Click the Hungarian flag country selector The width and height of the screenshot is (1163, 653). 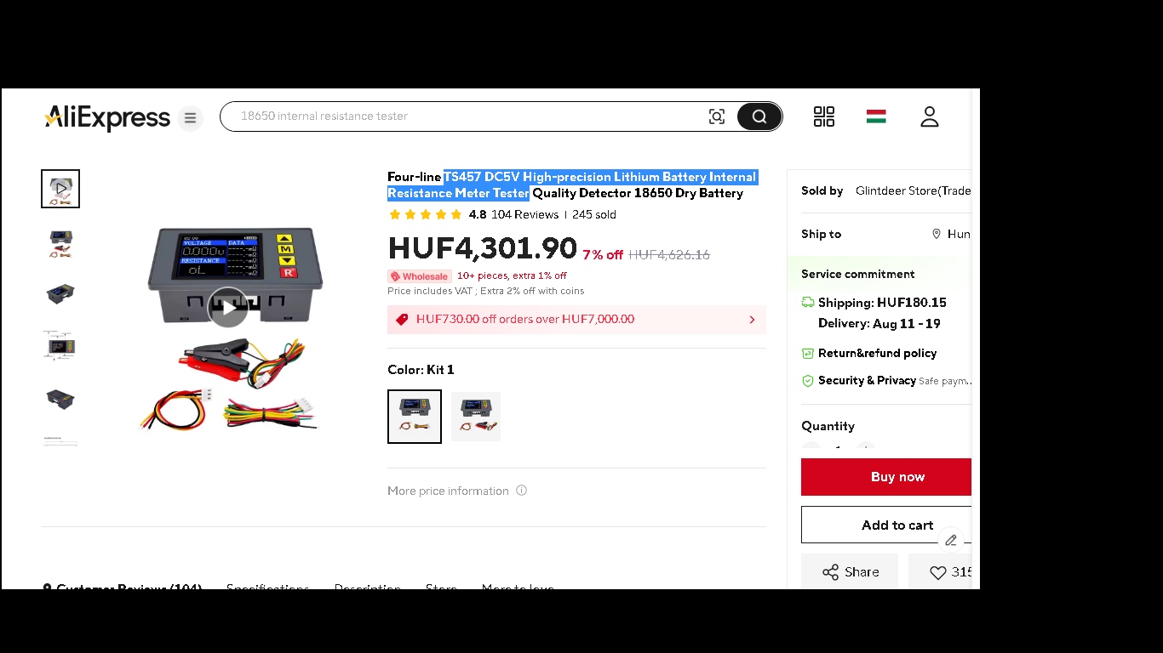coord(876,116)
